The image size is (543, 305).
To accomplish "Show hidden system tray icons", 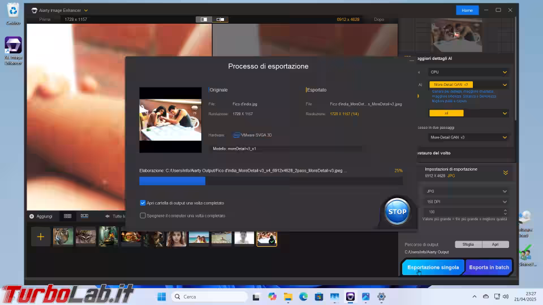I will click(475, 297).
